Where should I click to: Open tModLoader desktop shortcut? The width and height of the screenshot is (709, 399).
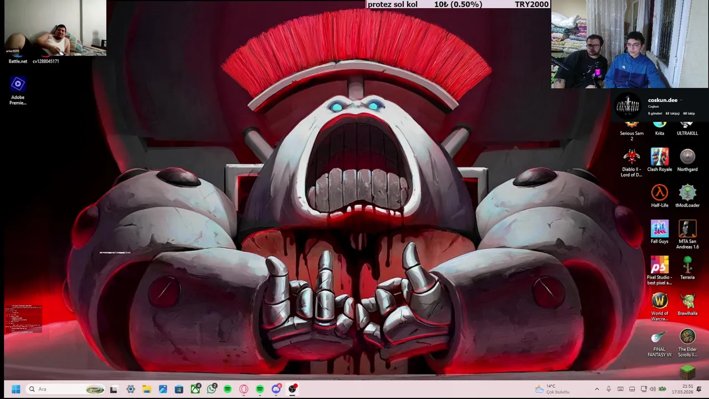pos(687,196)
